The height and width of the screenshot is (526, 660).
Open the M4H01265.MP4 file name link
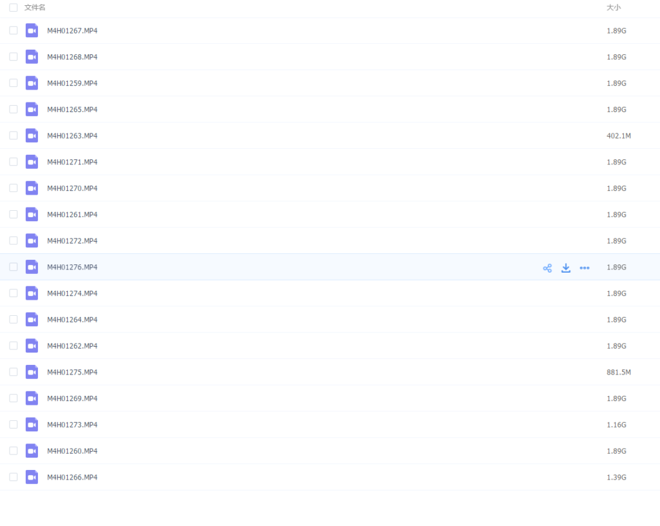tap(72, 110)
